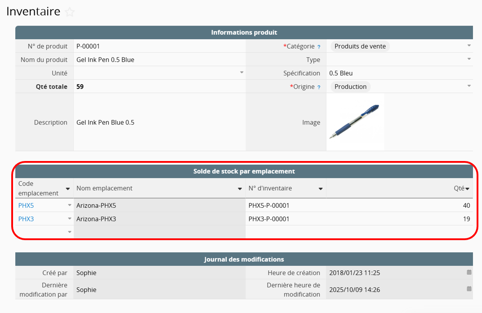This screenshot has width=482, height=313.
Task: Click the help icon next to Origine
Action: (x=319, y=87)
